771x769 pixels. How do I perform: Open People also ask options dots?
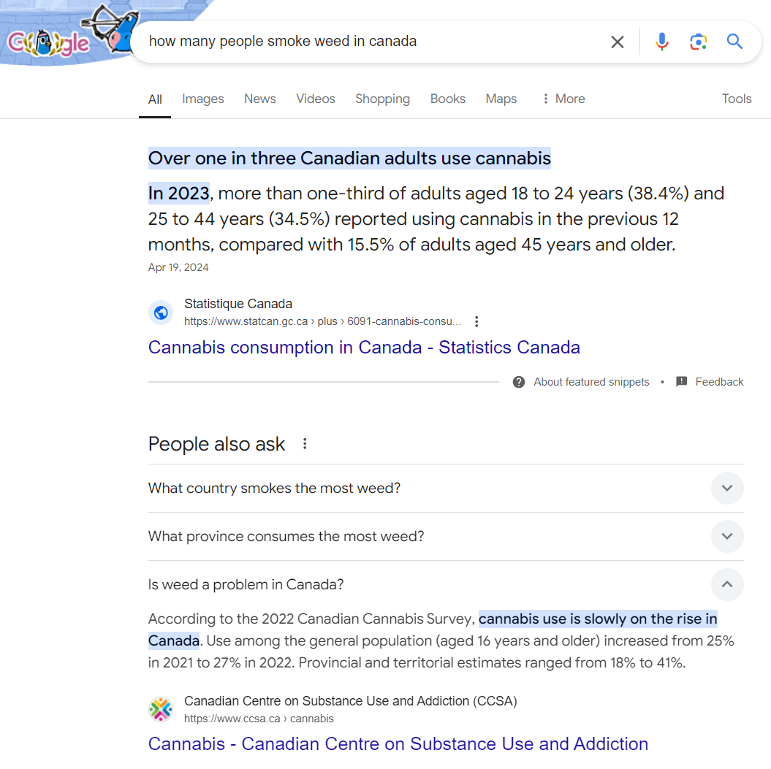(x=305, y=444)
